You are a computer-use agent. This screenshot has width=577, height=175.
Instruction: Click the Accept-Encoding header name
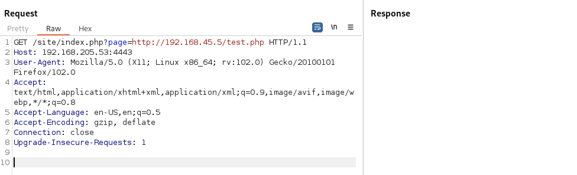tap(49, 122)
